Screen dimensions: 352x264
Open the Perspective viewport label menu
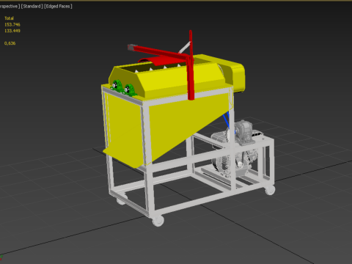point(9,7)
